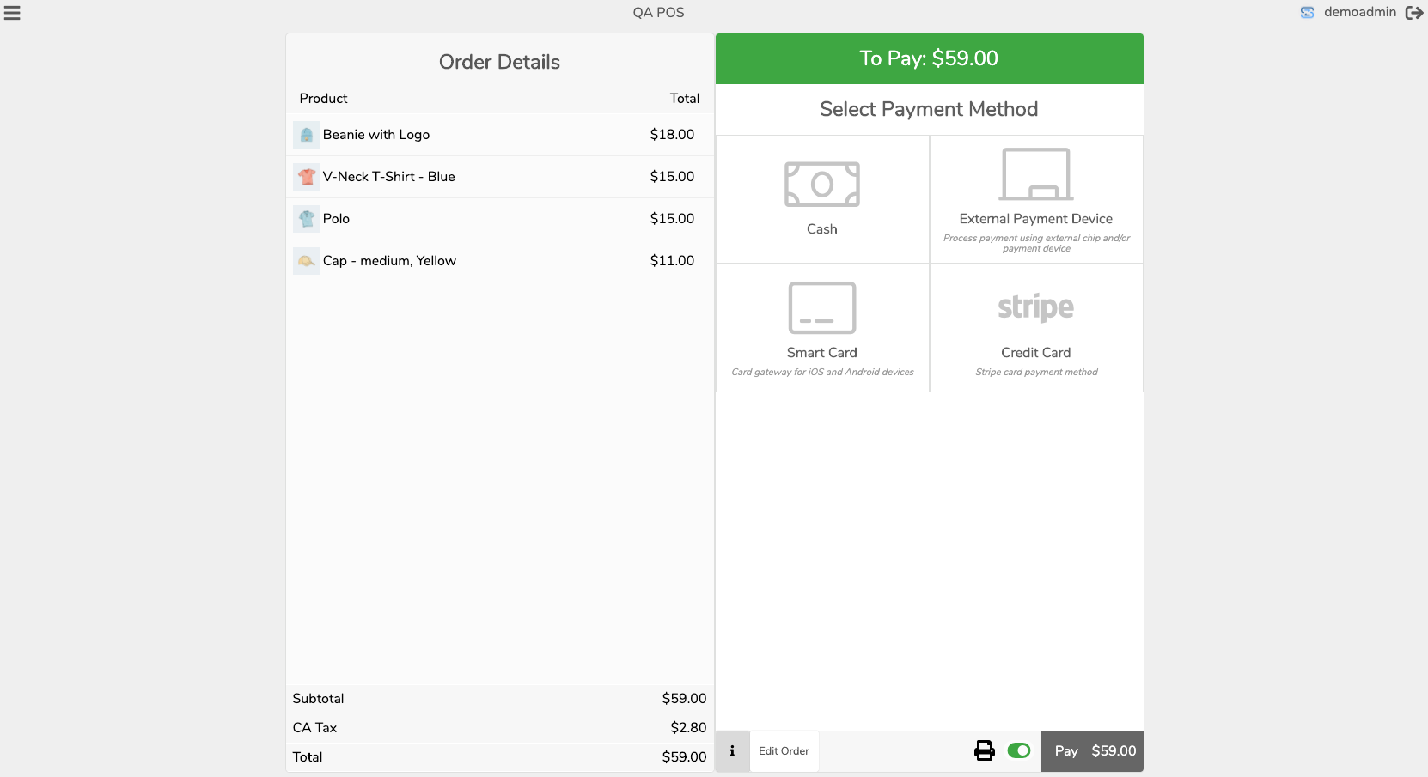The height and width of the screenshot is (777, 1428).
Task: Click Select Payment Method heading
Action: [x=929, y=109]
